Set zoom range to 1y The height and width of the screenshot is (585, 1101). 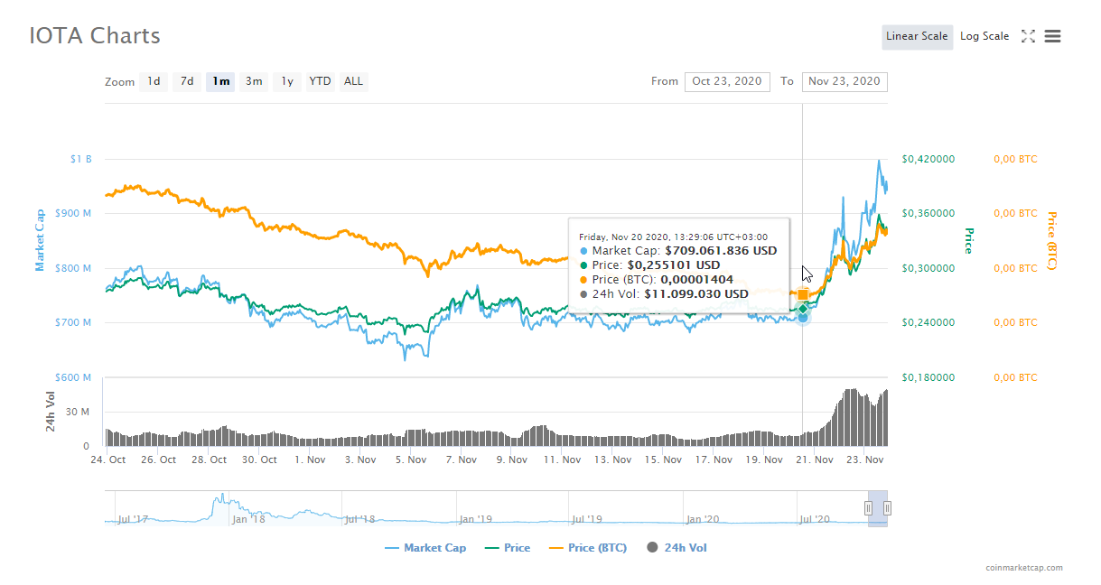click(287, 81)
